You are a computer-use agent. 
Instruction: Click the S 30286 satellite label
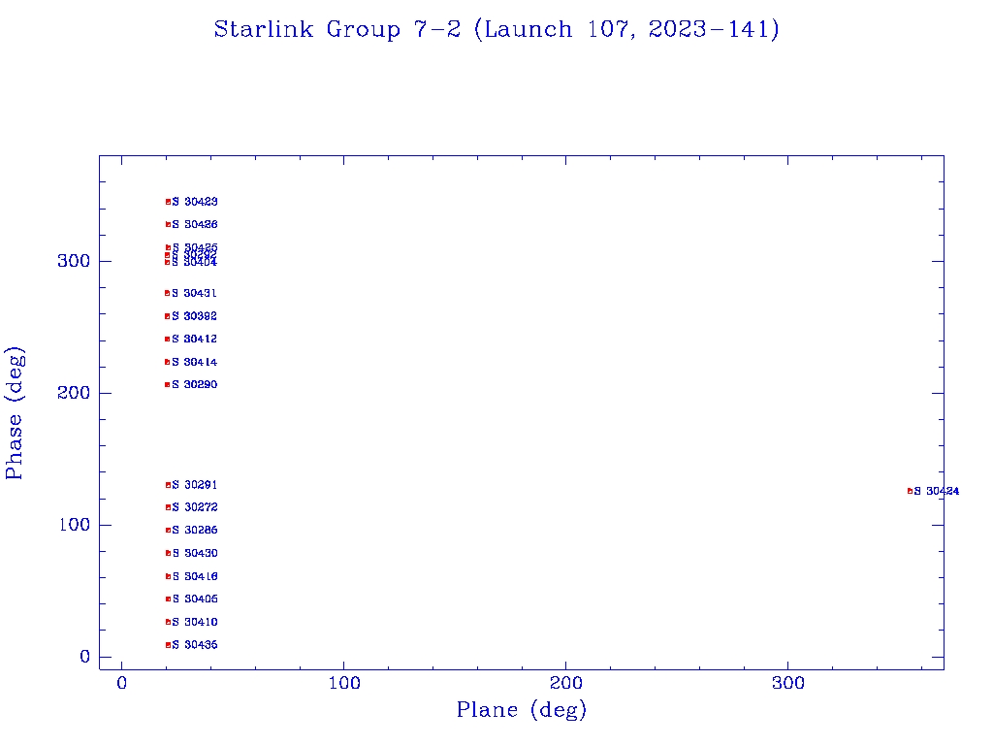195,531
